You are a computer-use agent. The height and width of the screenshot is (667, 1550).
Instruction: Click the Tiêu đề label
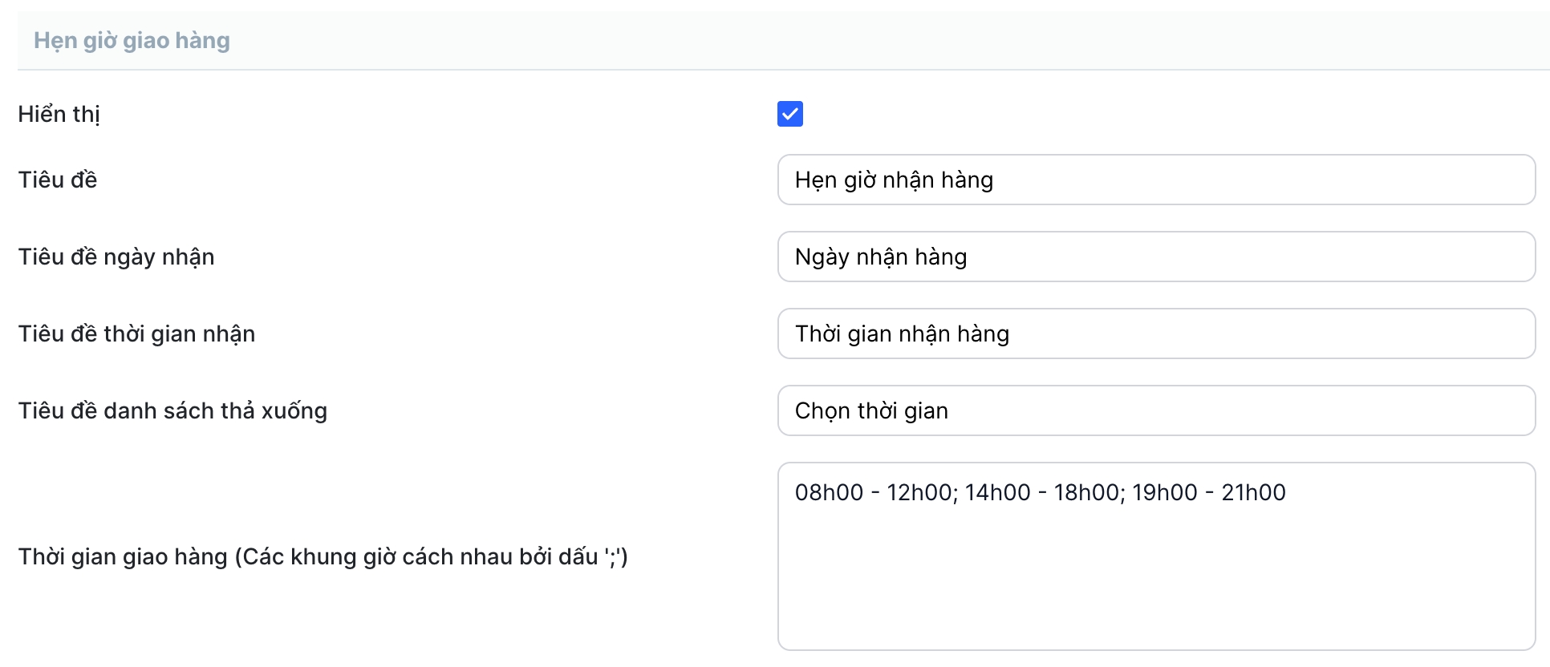57,180
